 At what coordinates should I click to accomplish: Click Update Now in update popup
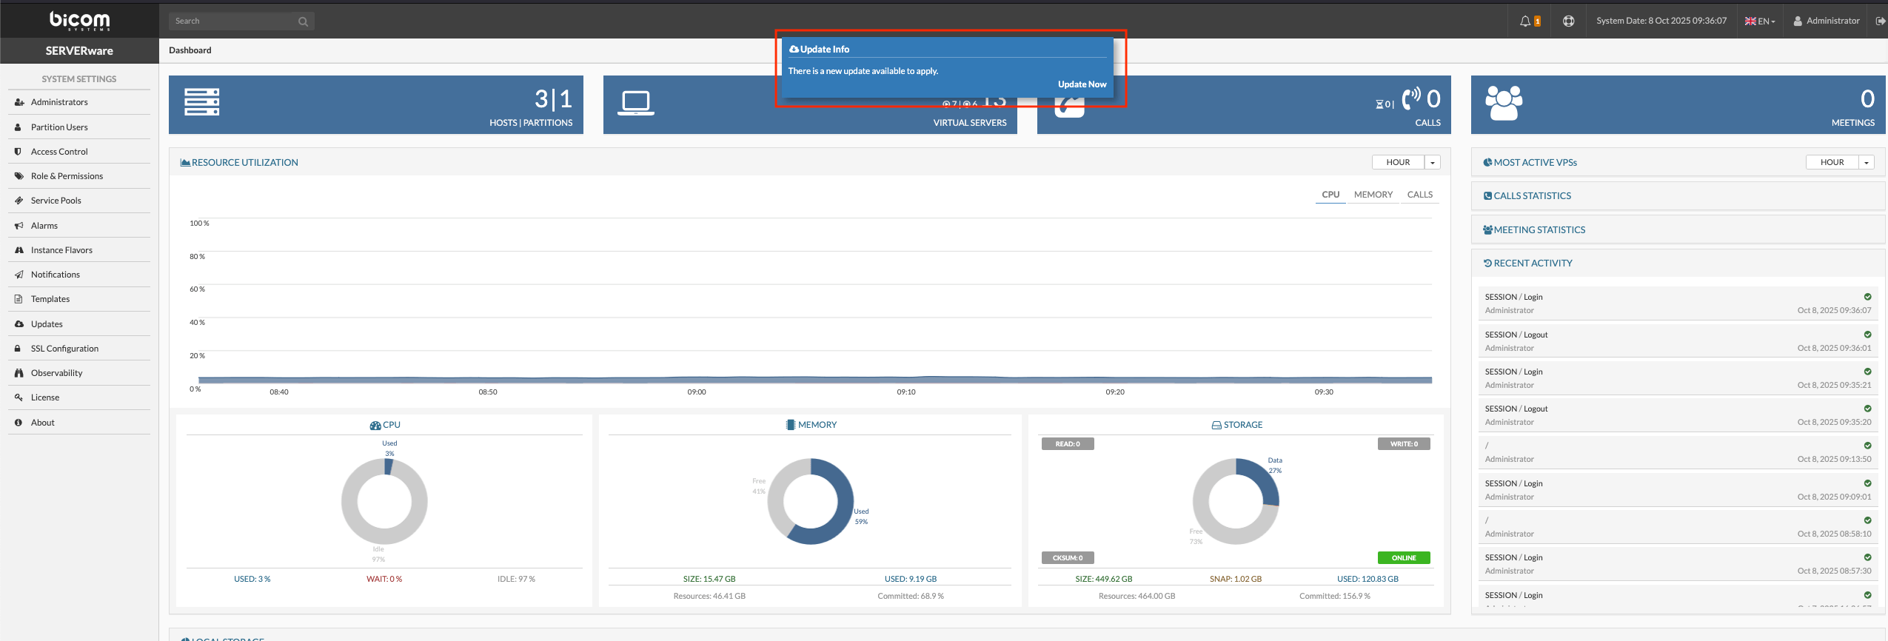tap(1082, 84)
